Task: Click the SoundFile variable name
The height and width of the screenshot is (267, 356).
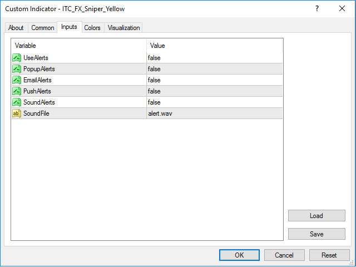Action: [36, 113]
